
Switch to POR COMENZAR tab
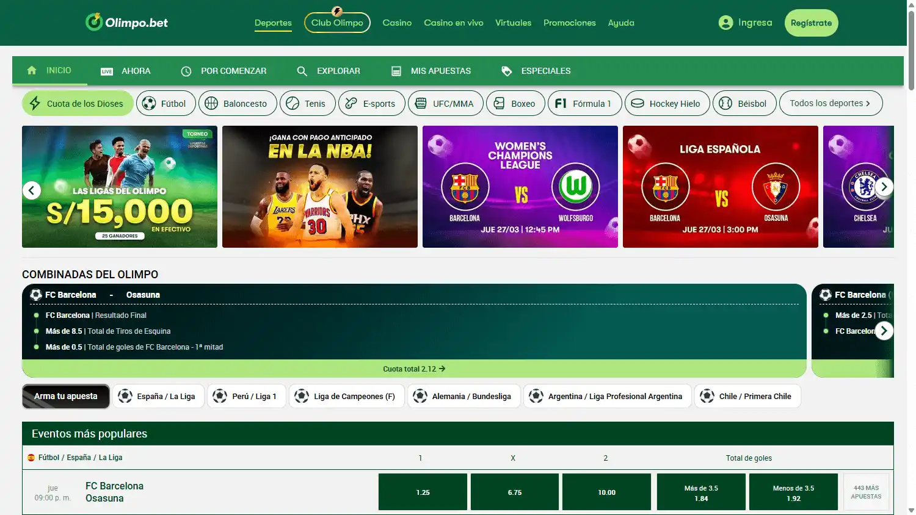click(x=224, y=71)
